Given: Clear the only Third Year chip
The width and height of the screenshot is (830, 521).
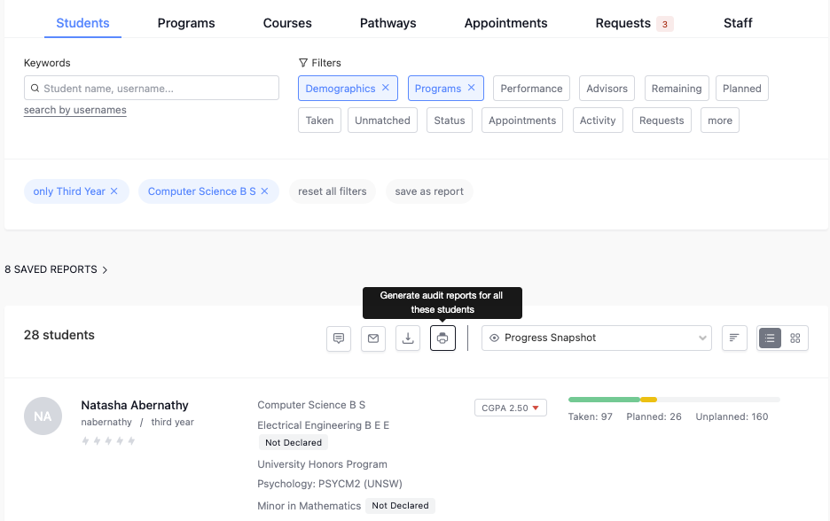Looking at the screenshot, I should 114,191.
